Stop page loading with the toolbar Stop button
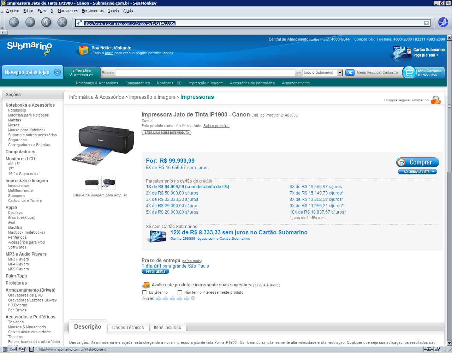Image resolution: width=452 pixels, height=353 pixels. pos(63,22)
